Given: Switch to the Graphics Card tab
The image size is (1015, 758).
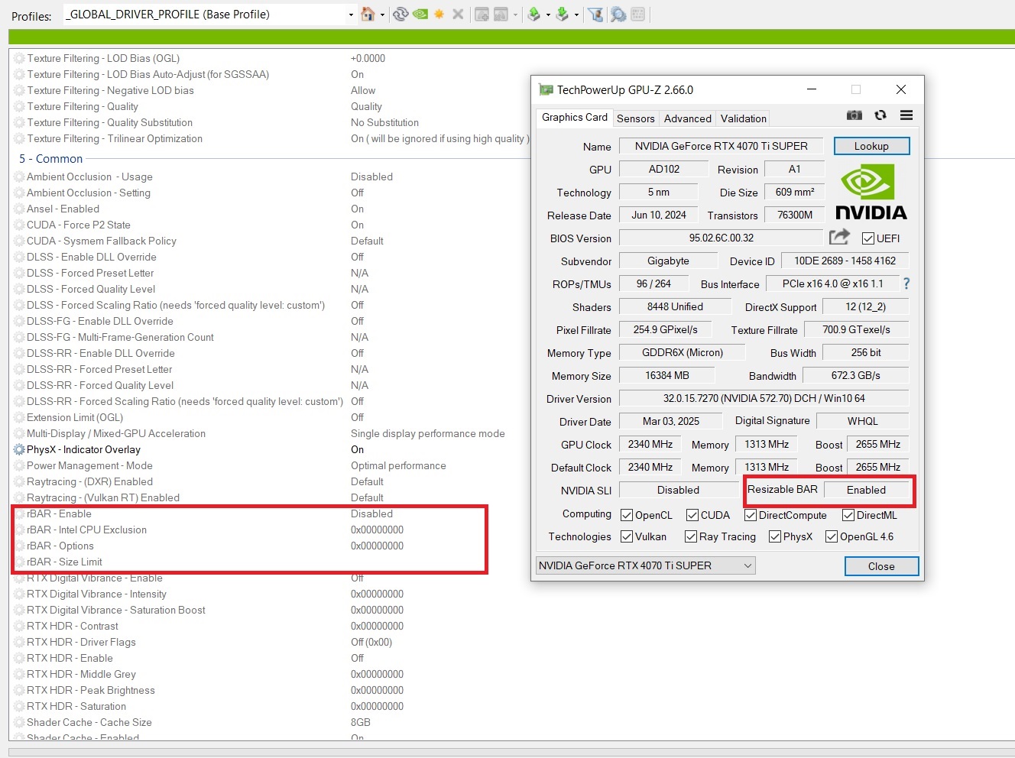Looking at the screenshot, I should click(575, 117).
